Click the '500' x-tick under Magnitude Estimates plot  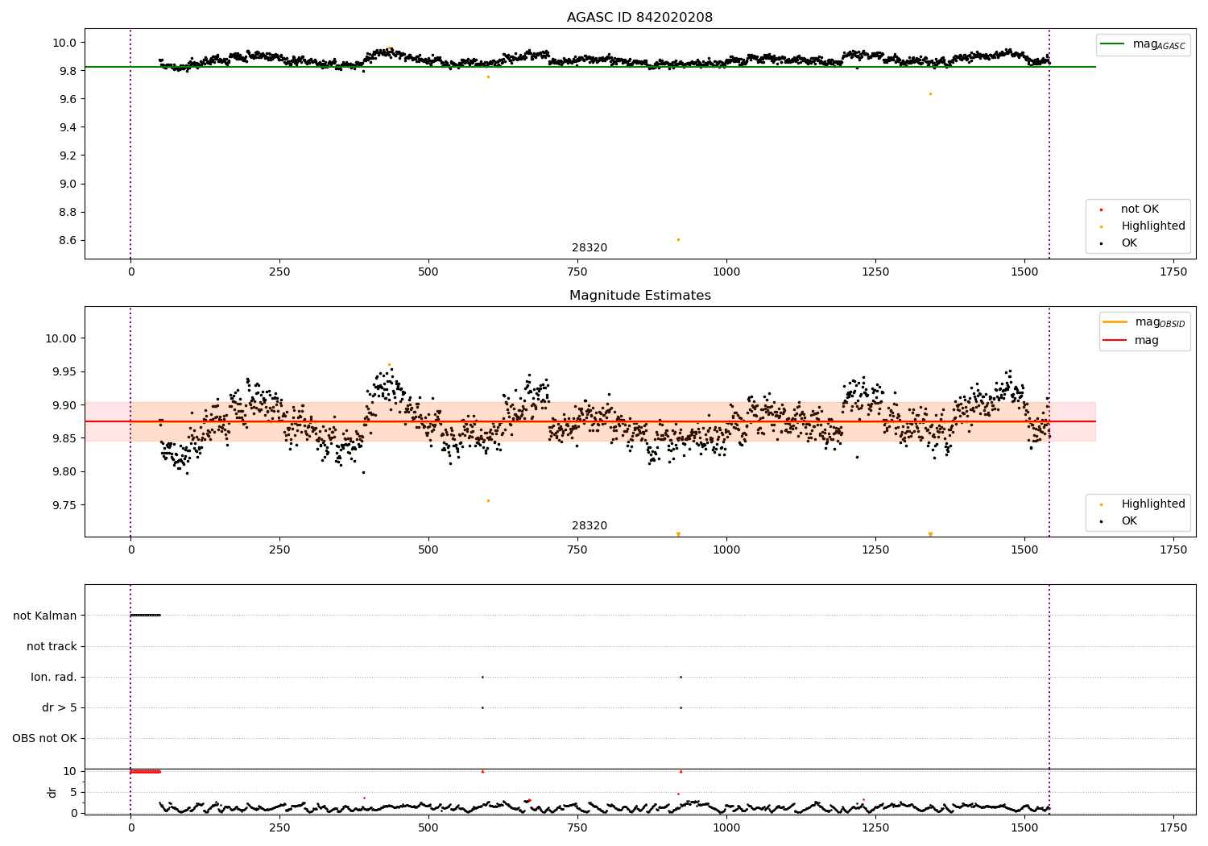pyautogui.click(x=428, y=550)
